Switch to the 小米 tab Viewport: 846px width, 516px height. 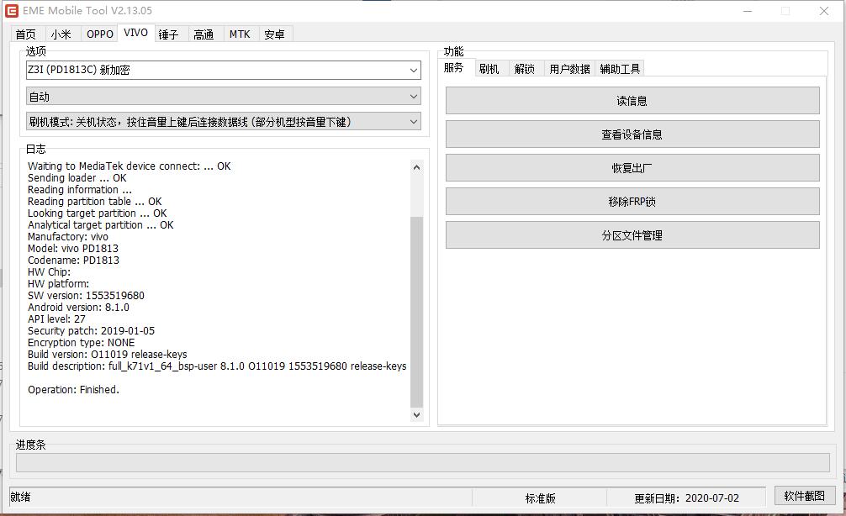click(61, 34)
